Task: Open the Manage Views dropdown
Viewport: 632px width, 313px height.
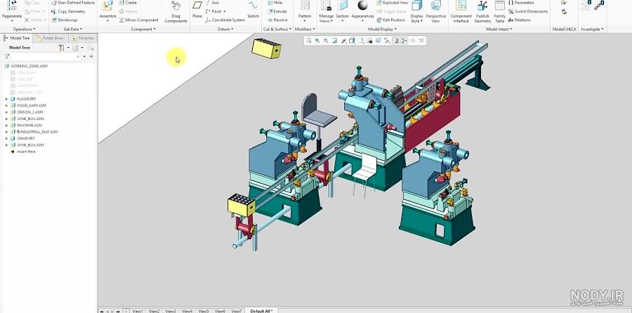Action: click(326, 18)
